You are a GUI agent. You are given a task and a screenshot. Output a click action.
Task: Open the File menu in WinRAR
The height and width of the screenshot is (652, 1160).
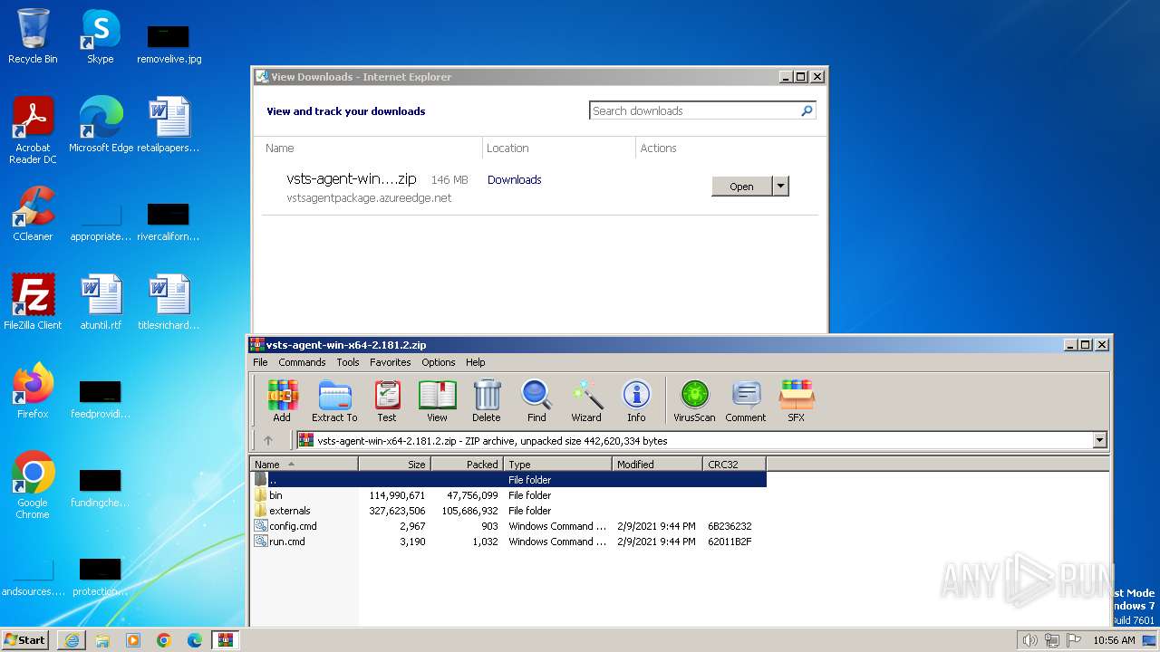[260, 362]
